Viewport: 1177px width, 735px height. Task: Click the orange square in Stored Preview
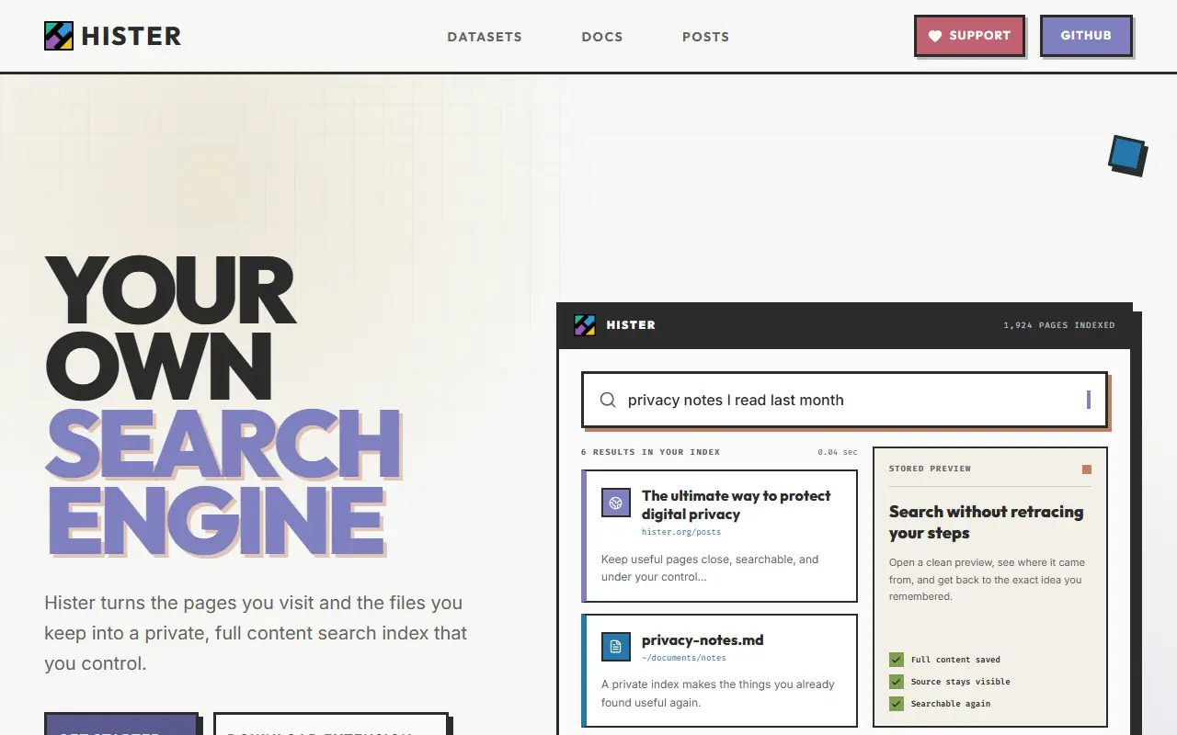point(1087,469)
